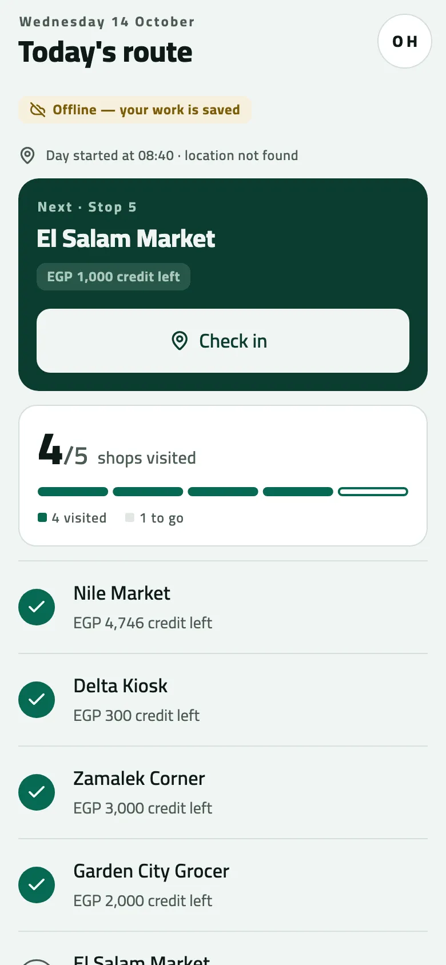Open the Delta Kiosk stop

(x=223, y=700)
